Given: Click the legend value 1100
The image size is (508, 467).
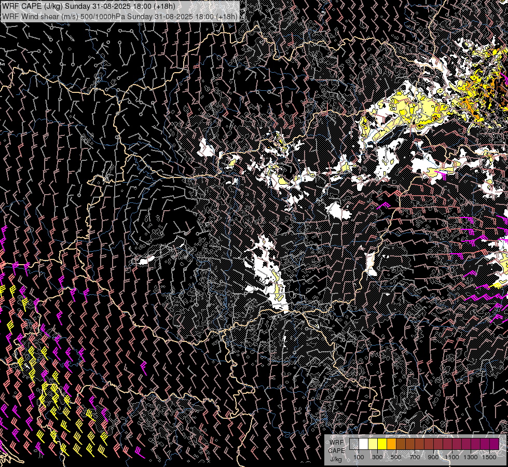Looking at the screenshot, I should [451, 457].
